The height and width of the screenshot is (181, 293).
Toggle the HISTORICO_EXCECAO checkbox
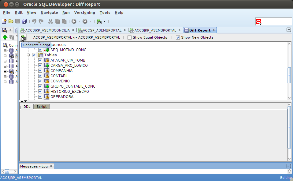pyautogui.click(x=40, y=92)
